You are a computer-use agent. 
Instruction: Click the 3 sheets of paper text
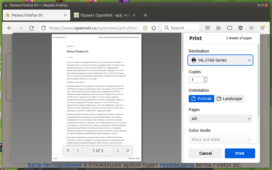coord(239,38)
